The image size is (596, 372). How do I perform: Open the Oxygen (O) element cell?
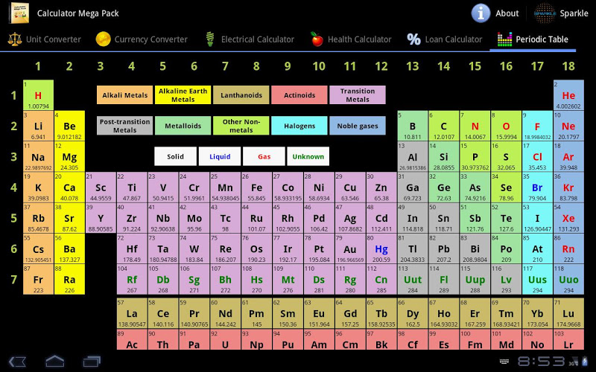tap(506, 126)
